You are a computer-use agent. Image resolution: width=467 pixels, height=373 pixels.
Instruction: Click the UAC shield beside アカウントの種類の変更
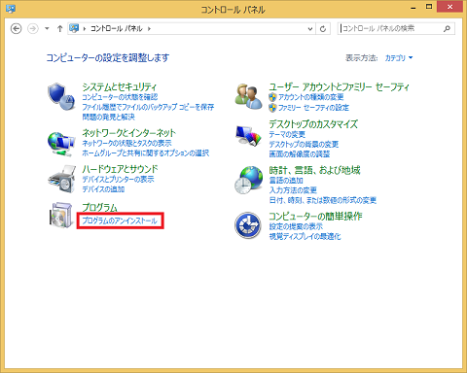coord(272,97)
